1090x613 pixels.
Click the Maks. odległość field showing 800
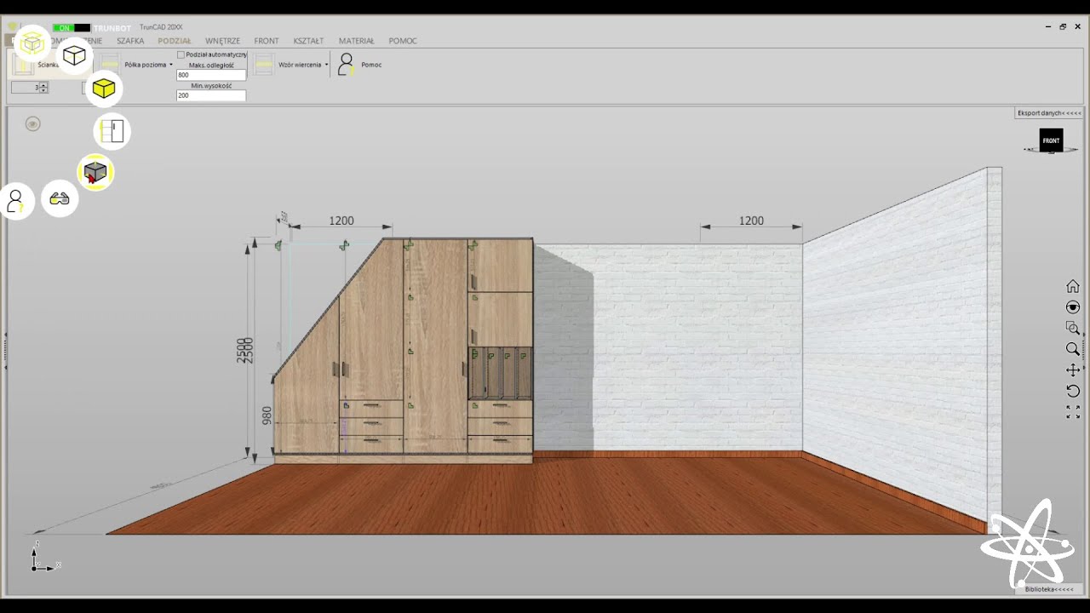tap(211, 75)
